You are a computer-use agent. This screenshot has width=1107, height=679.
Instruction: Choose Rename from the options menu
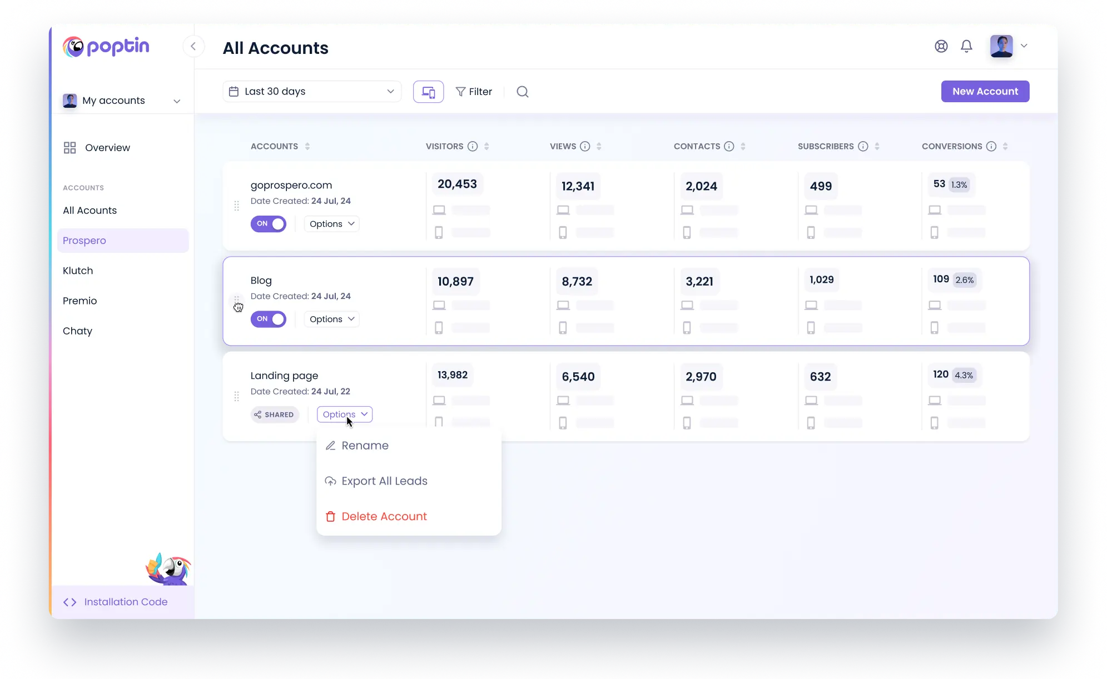click(365, 446)
